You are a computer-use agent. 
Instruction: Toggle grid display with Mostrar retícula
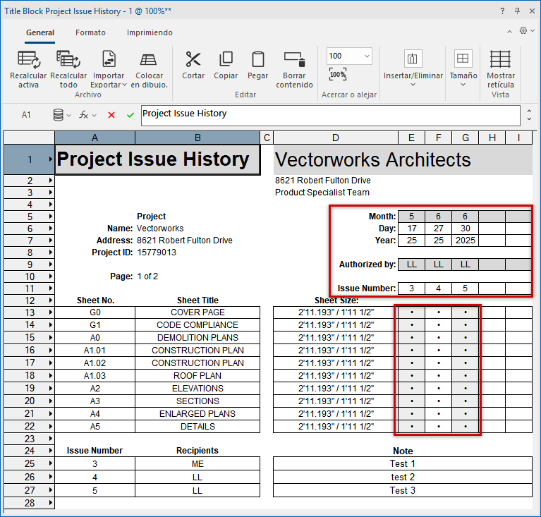(500, 59)
